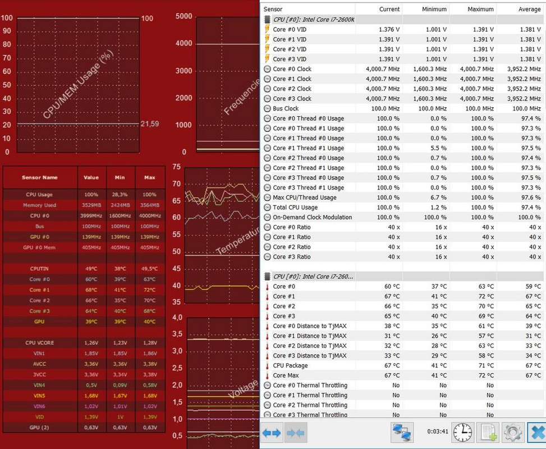Click the Core #2 VID lightning icon
The image size is (546, 449).
[268, 49]
